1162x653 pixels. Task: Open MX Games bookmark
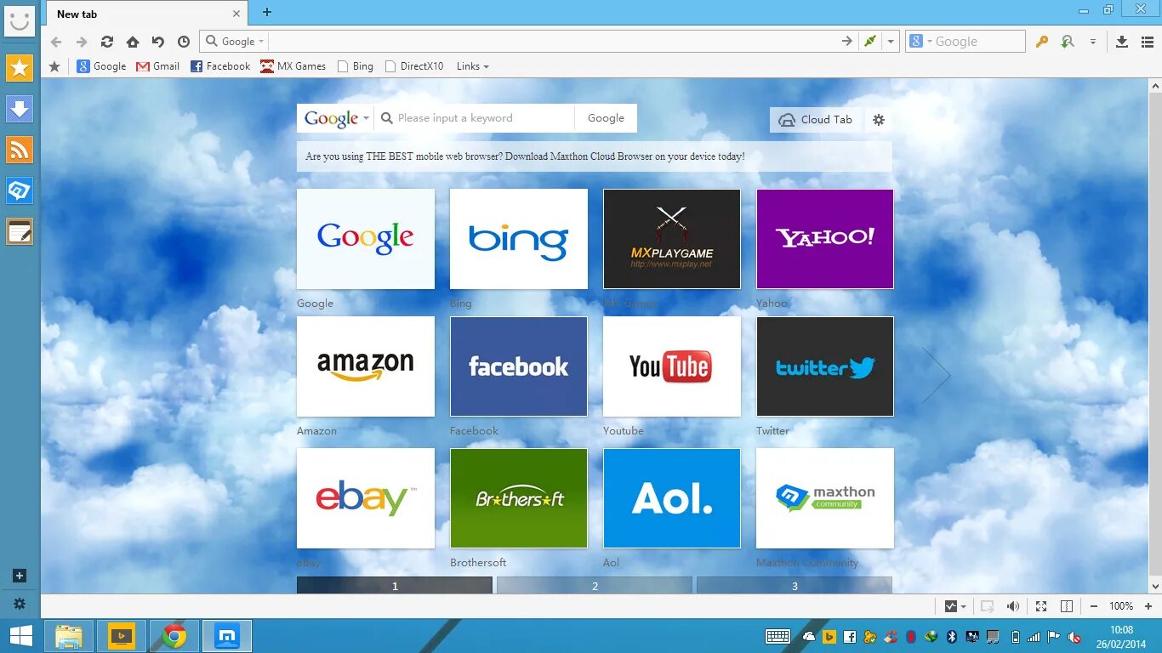point(293,66)
